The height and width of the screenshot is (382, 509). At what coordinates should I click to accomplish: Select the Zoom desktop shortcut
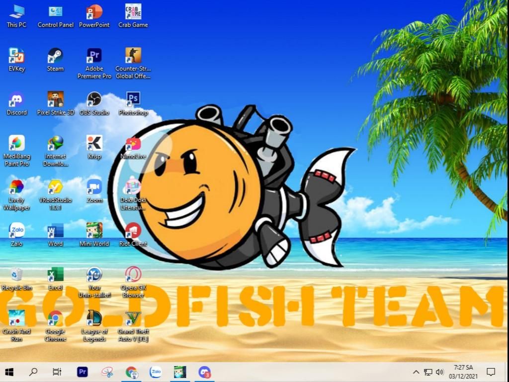click(x=94, y=191)
